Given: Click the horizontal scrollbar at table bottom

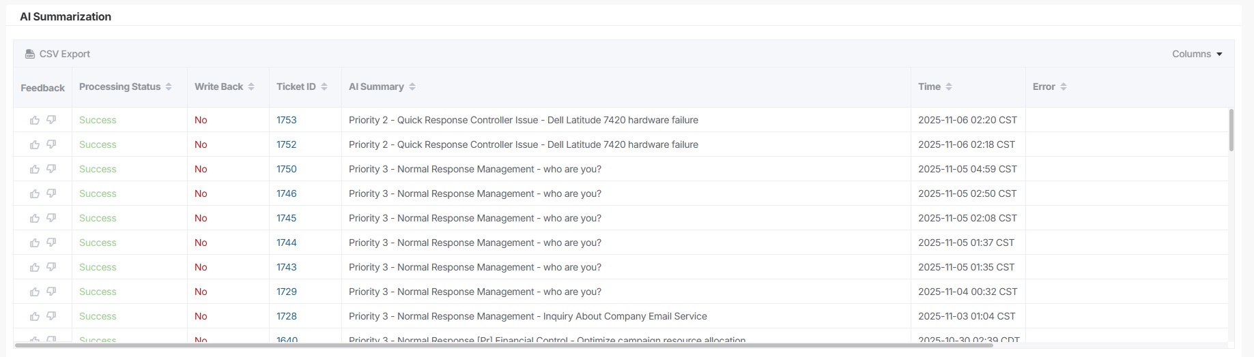Looking at the screenshot, I should 505,345.
